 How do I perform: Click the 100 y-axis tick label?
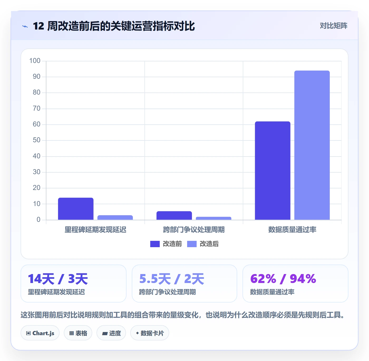coord(35,61)
